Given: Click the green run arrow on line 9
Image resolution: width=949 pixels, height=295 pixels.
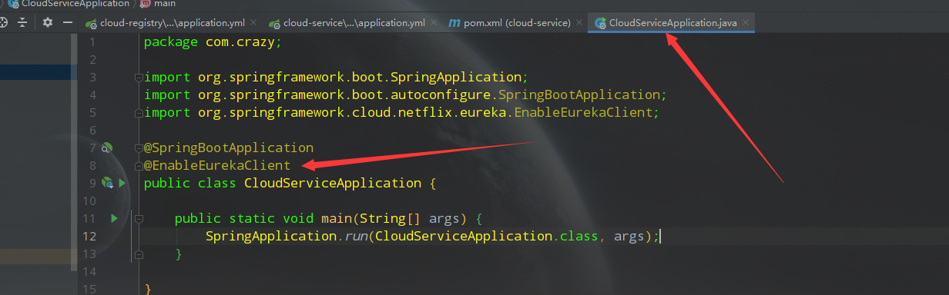Looking at the screenshot, I should pyautogui.click(x=122, y=183).
